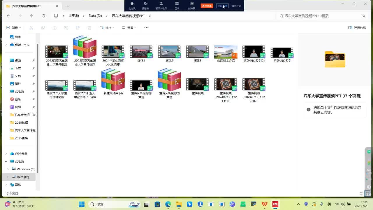Select 图库 in the navigation pane
373x210 pixels.
click(18, 37)
